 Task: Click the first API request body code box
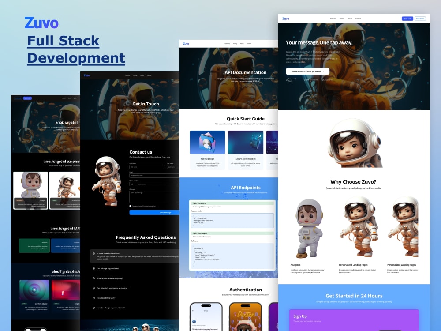pyautogui.click(x=232, y=220)
